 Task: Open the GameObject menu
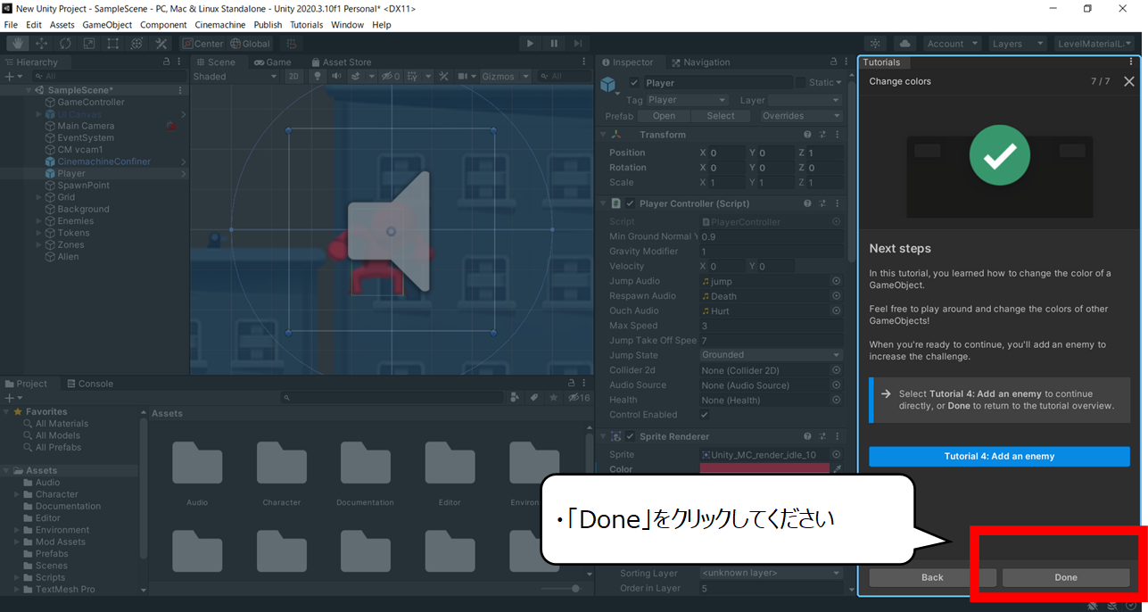click(x=107, y=25)
